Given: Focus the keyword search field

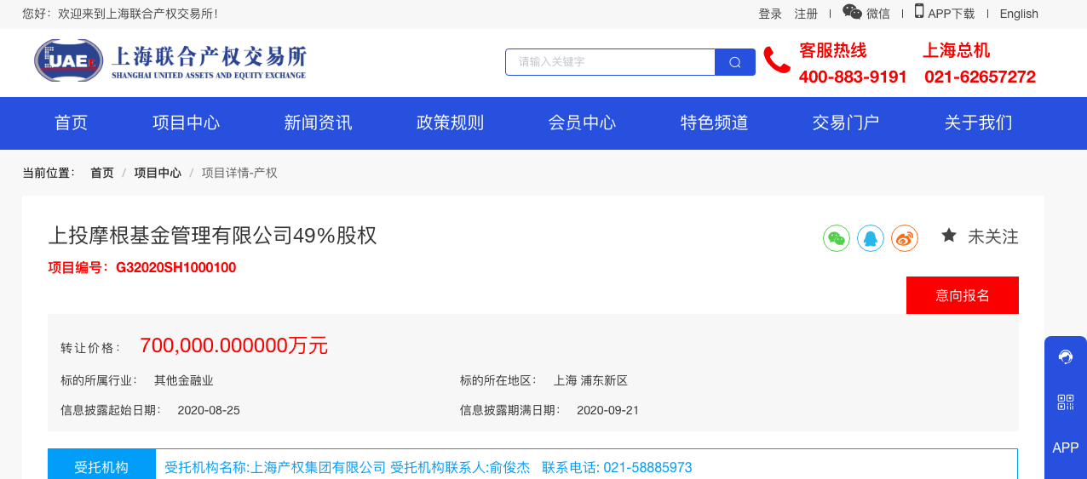Looking at the screenshot, I should click(x=610, y=62).
